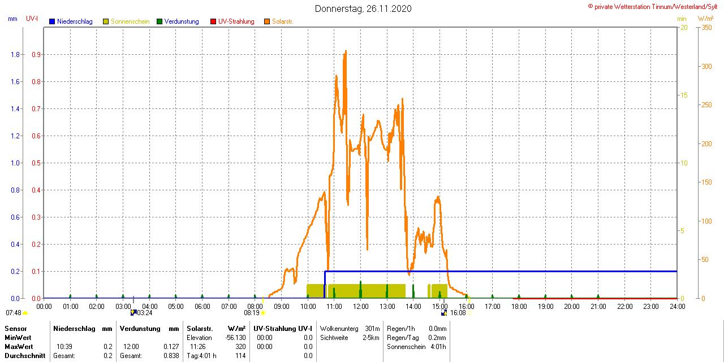Click the 114 Solarstr. average value
Viewport: 724px width, 362px height.
pos(240,356)
